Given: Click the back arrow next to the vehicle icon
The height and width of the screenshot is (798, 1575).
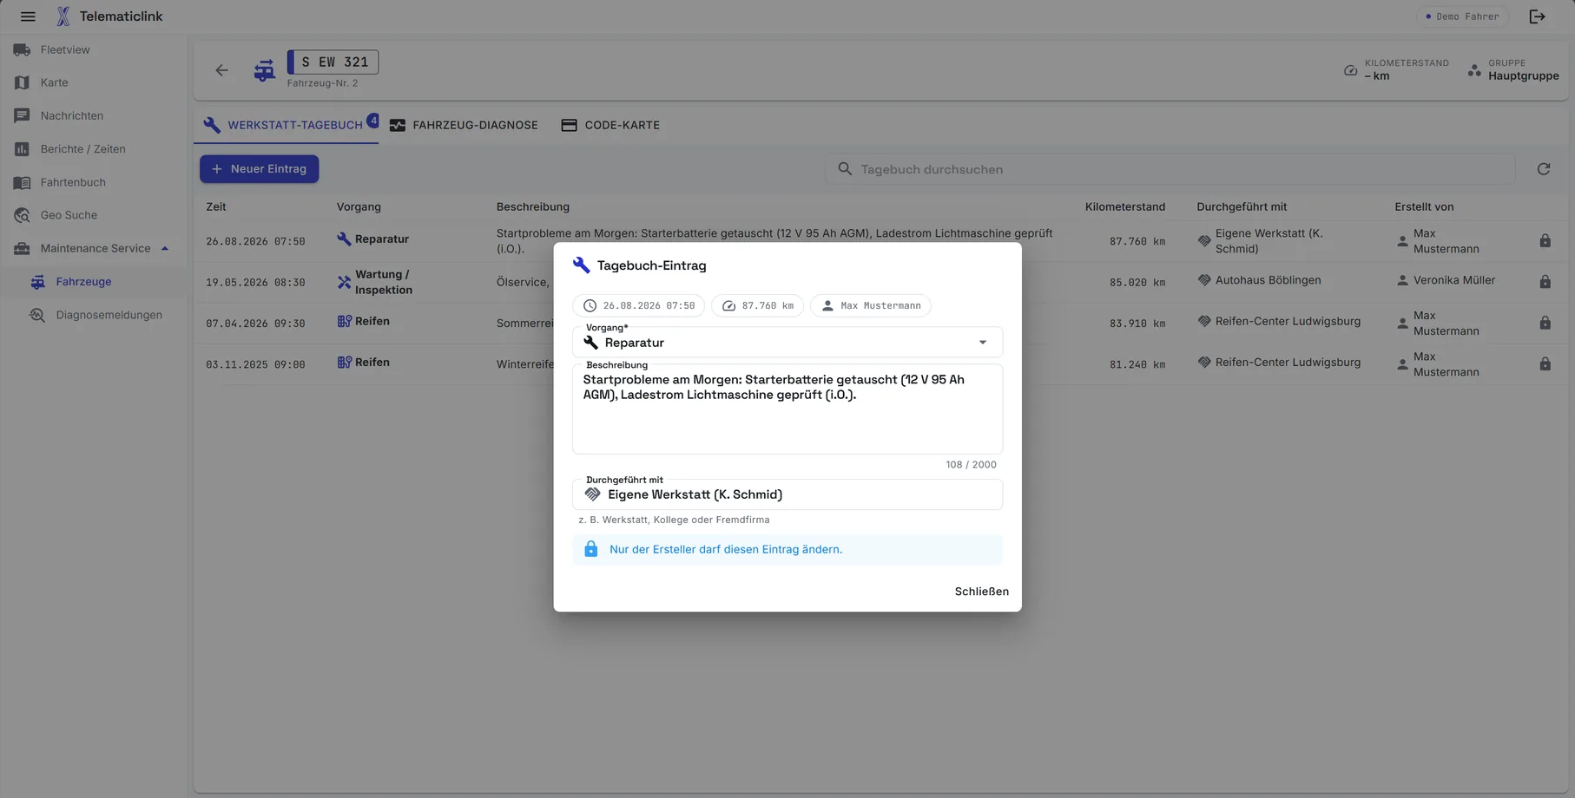Looking at the screenshot, I should 222,70.
